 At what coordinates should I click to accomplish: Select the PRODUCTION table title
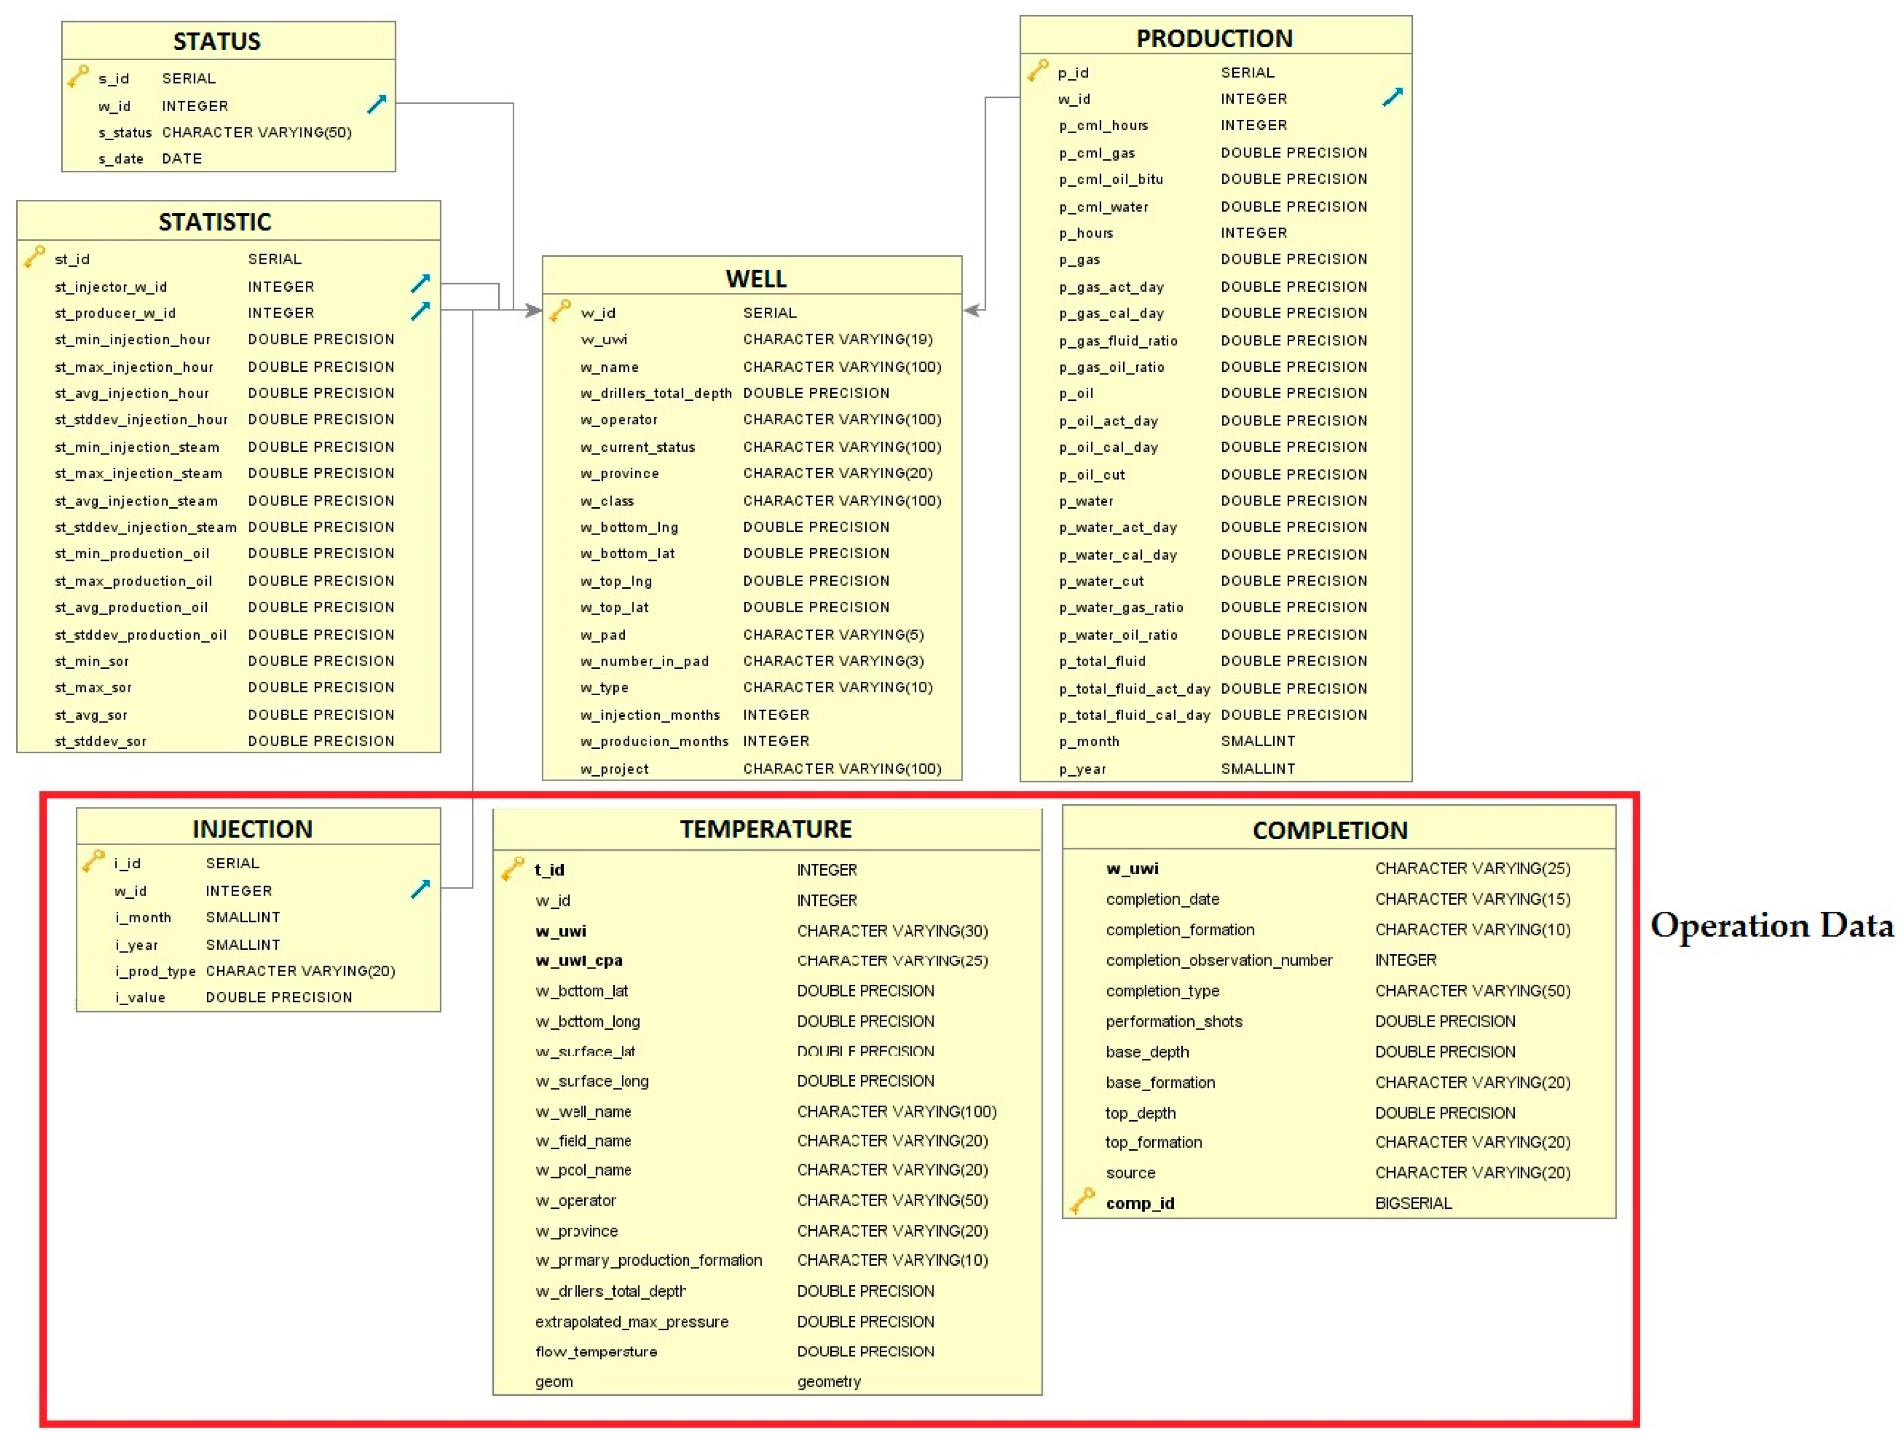tap(1213, 39)
